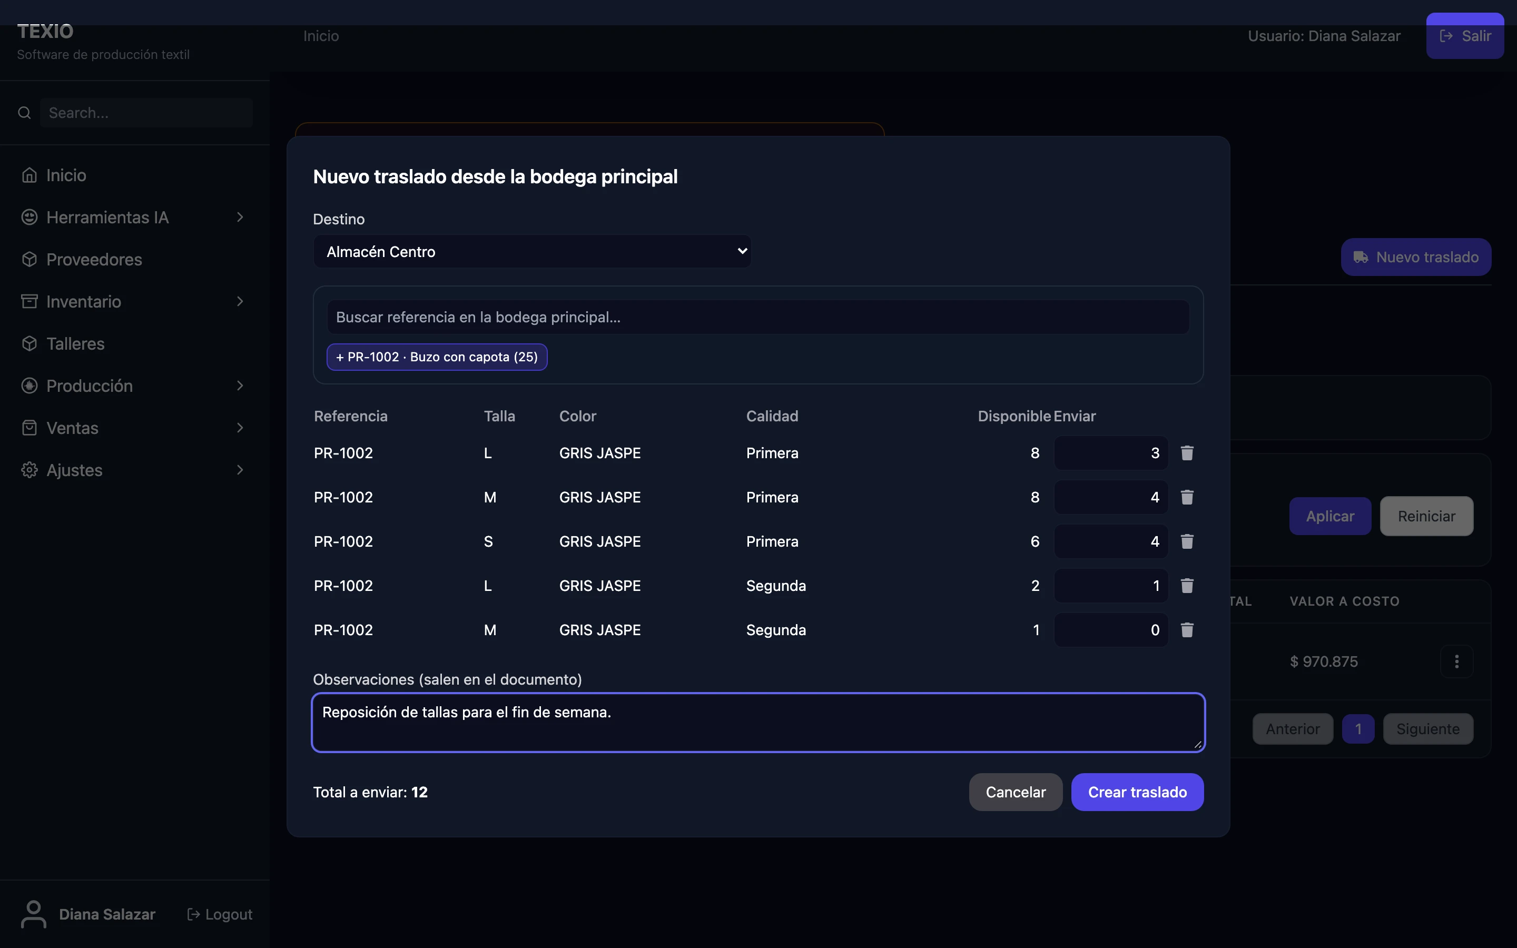This screenshot has width=1517, height=948.
Task: Delete the PR-1002 M Primera row
Action: [1187, 497]
